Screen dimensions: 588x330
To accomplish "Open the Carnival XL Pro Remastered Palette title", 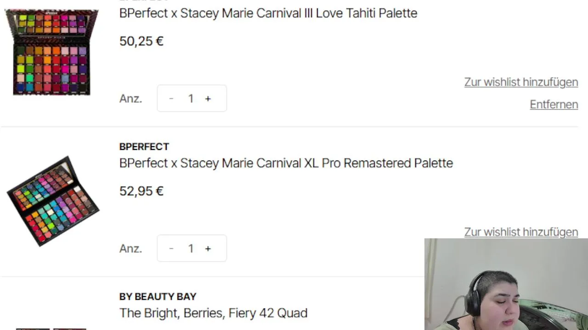I will pyautogui.click(x=286, y=163).
